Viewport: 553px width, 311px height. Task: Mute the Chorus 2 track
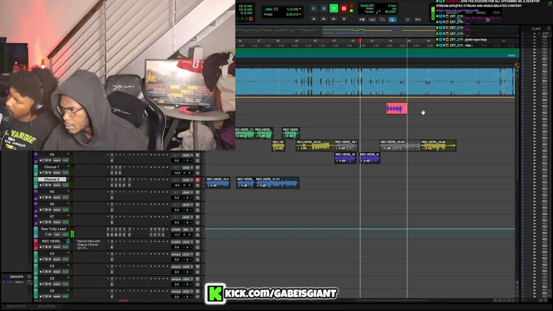[50, 185]
